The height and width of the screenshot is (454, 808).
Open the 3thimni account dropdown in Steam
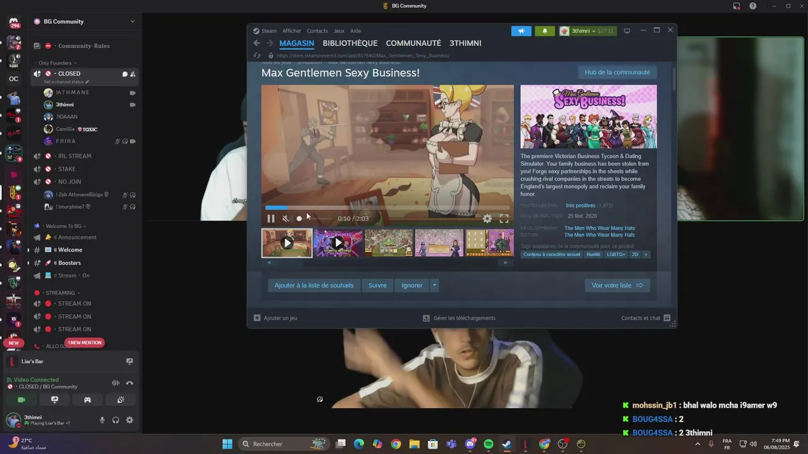[x=587, y=31]
